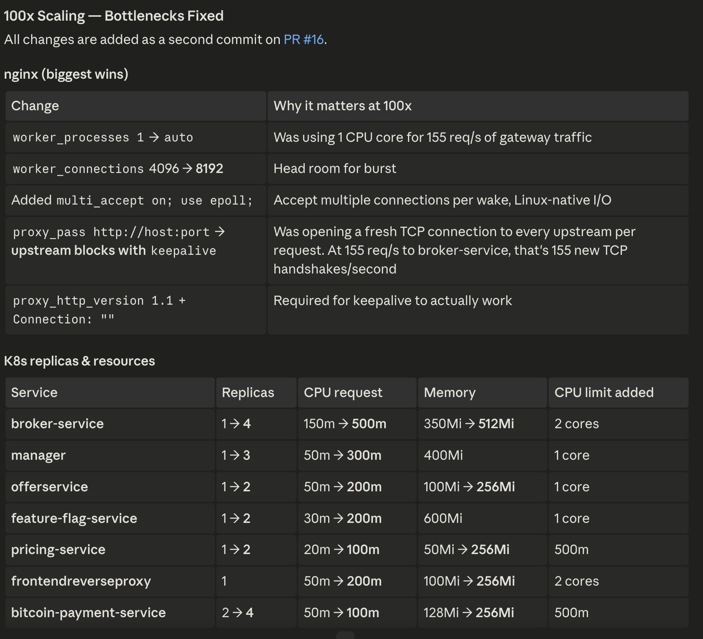Click the offerservice row '1 core' cell

click(618, 487)
